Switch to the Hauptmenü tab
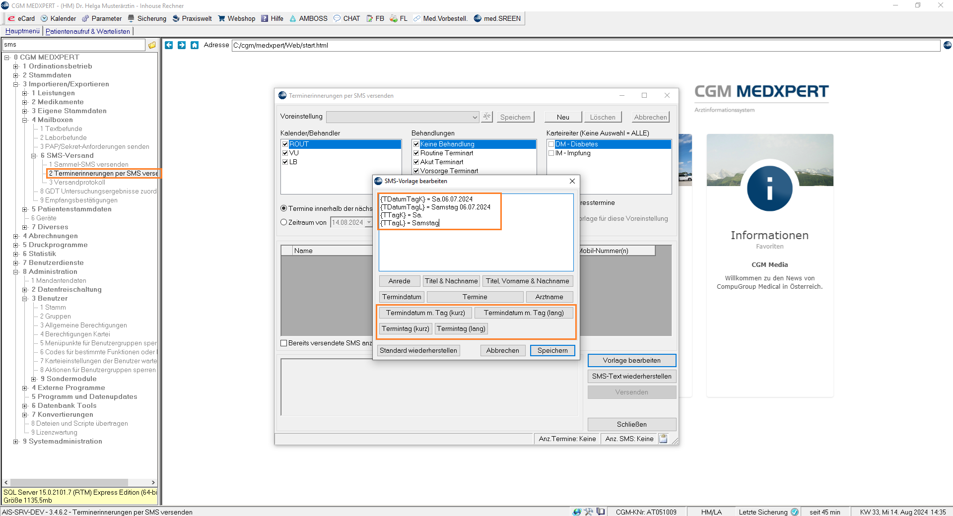The image size is (953, 516). [x=22, y=31]
